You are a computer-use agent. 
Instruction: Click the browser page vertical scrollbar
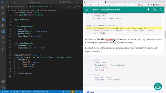pyautogui.click(x=165, y=34)
